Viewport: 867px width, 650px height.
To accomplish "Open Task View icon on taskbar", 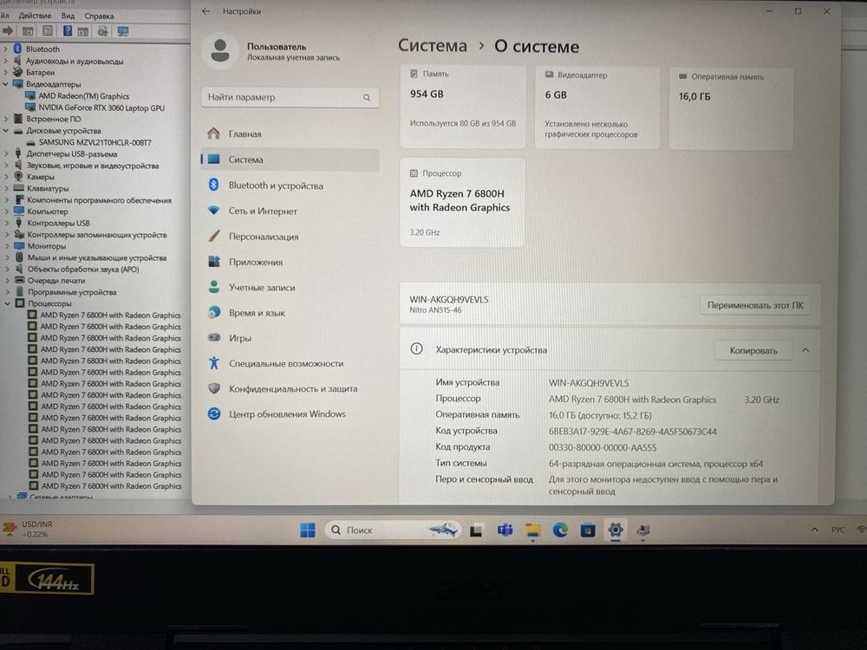I will (476, 530).
